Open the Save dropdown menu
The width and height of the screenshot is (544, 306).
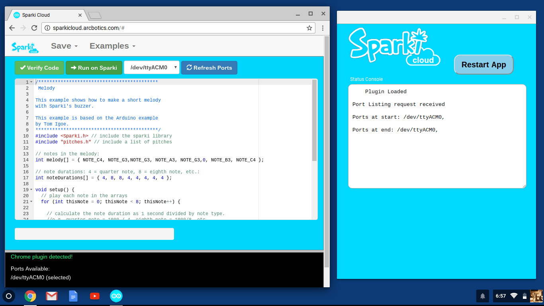click(64, 46)
